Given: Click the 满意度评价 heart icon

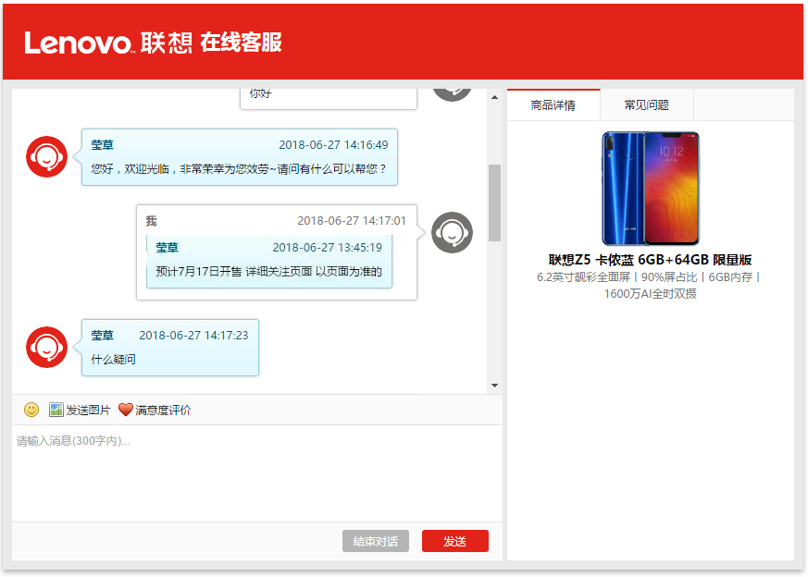Looking at the screenshot, I should 125,410.
